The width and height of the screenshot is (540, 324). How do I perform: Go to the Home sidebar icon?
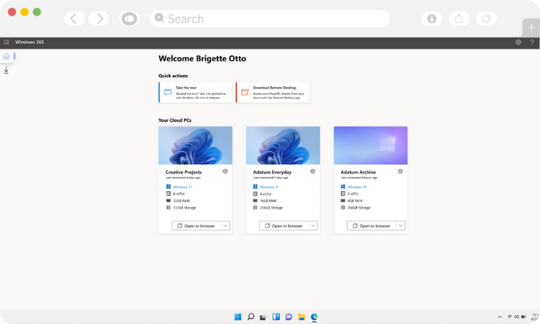(x=7, y=57)
